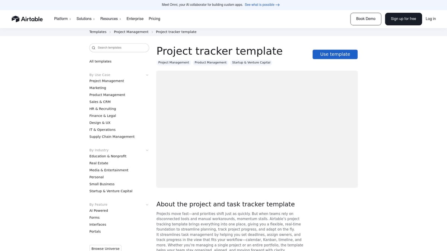Expand the Resources dropdown
Screen dimensions: 447x251
click(x=110, y=19)
